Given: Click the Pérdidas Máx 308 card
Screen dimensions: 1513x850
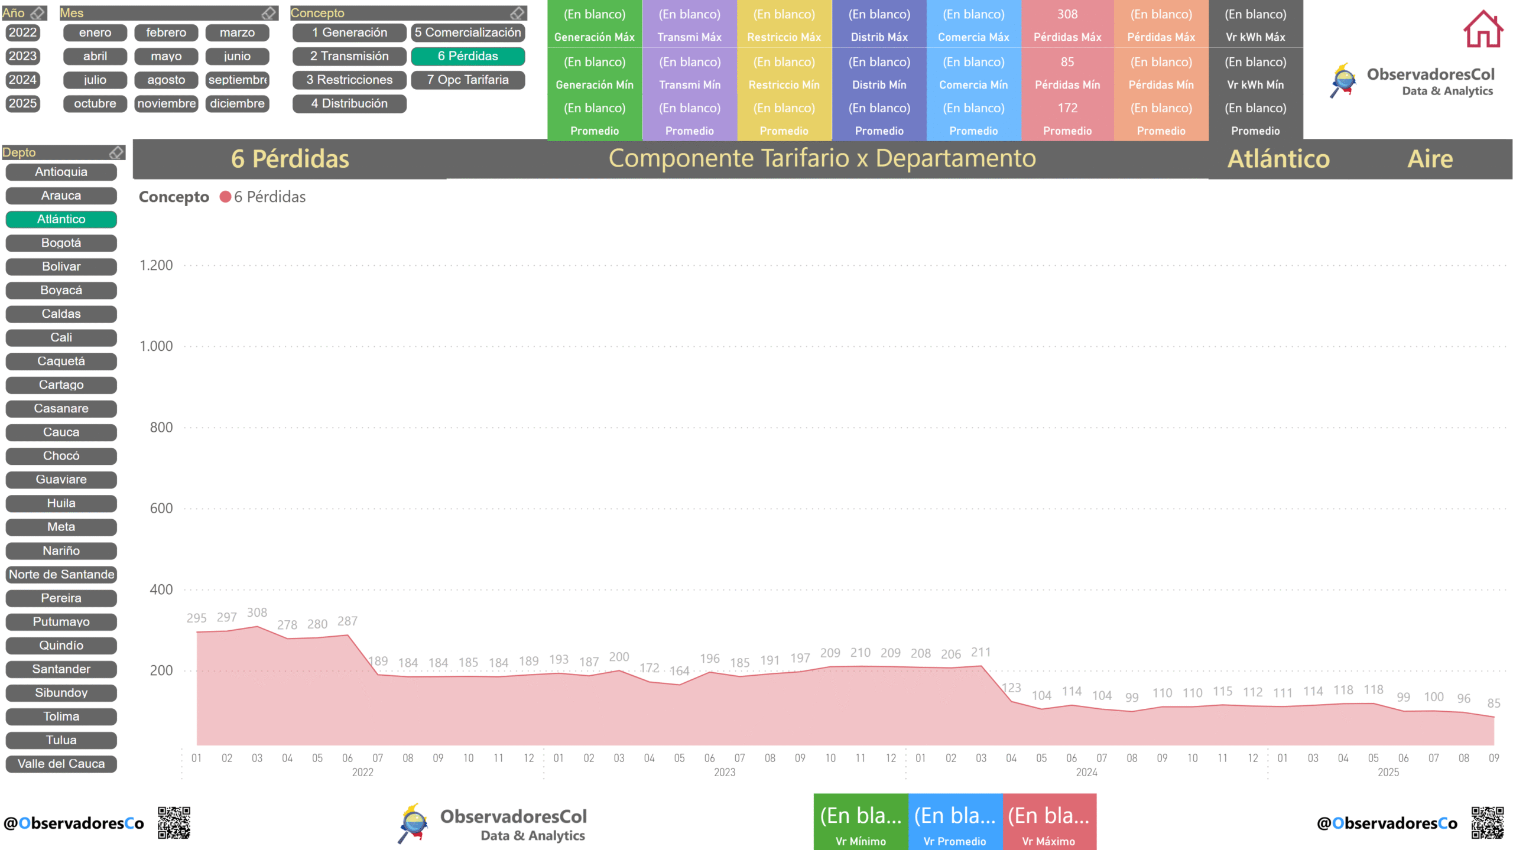Looking at the screenshot, I should coord(1067,24).
